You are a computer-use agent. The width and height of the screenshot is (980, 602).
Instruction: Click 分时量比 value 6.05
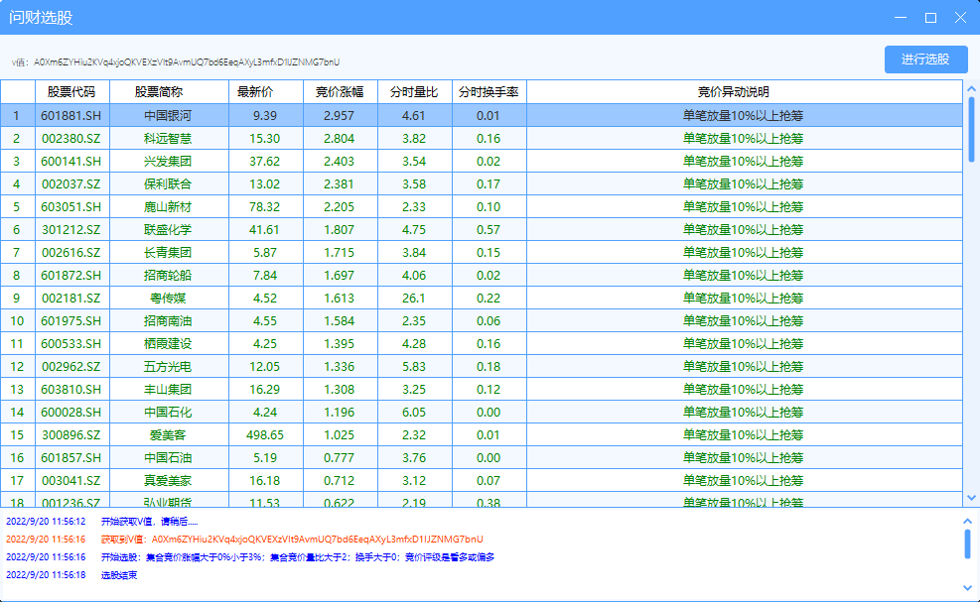[414, 413]
